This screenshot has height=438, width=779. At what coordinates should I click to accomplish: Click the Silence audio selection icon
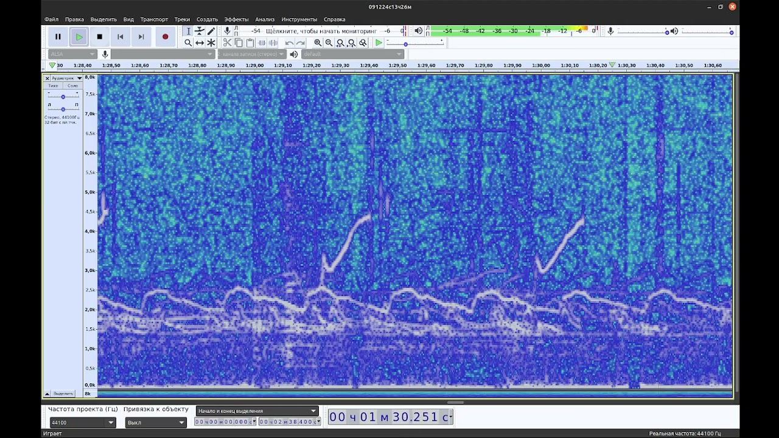tap(273, 43)
